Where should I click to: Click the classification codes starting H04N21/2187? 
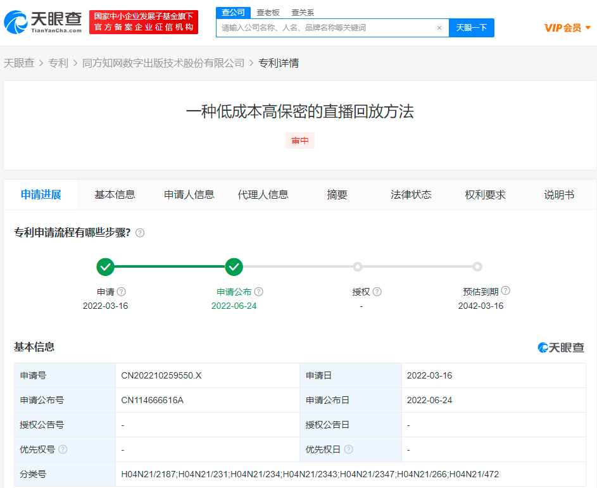310,474
